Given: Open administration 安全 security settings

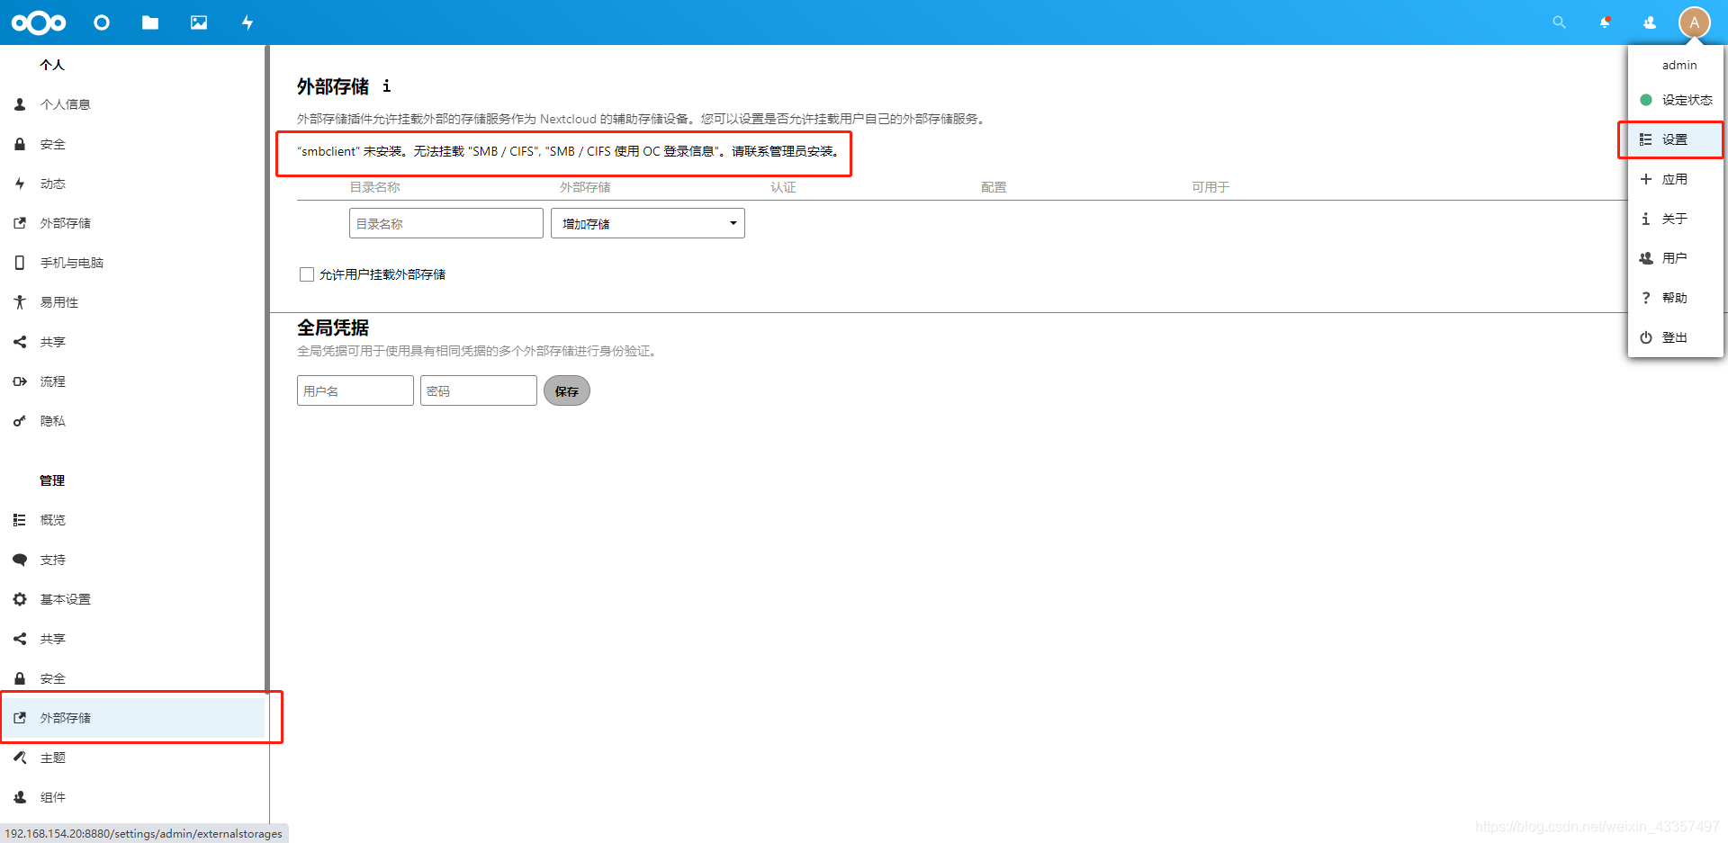Looking at the screenshot, I should pyautogui.click(x=132, y=678).
